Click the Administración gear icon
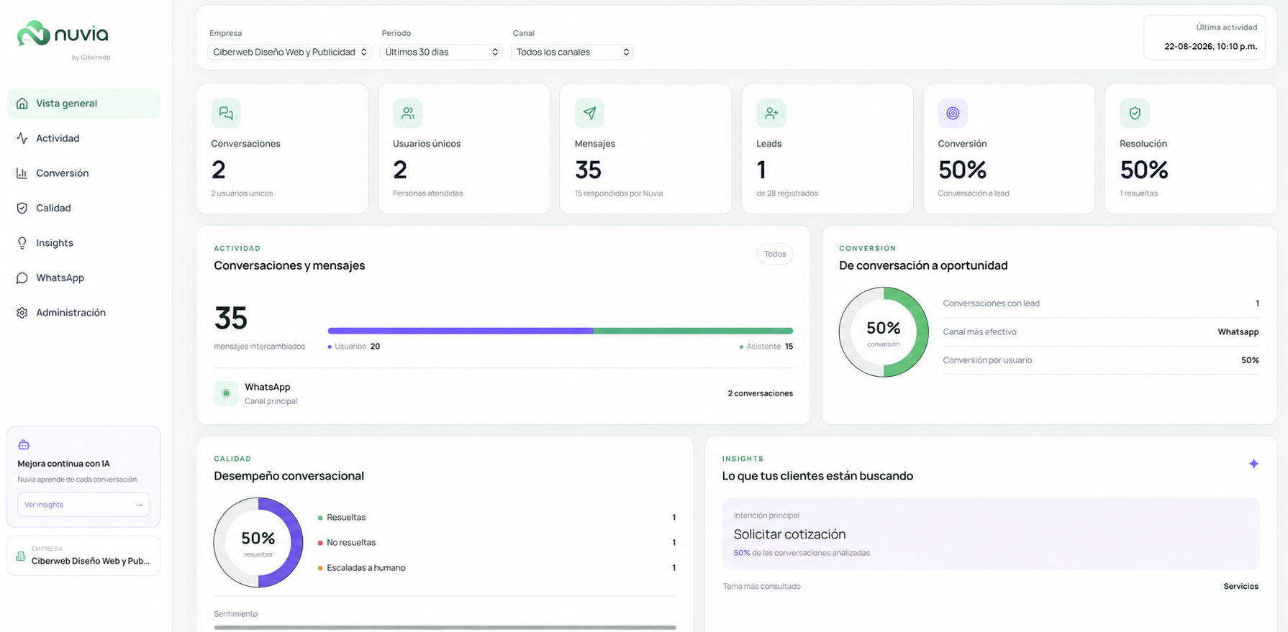Image resolution: width=1288 pixels, height=632 pixels. click(x=22, y=313)
